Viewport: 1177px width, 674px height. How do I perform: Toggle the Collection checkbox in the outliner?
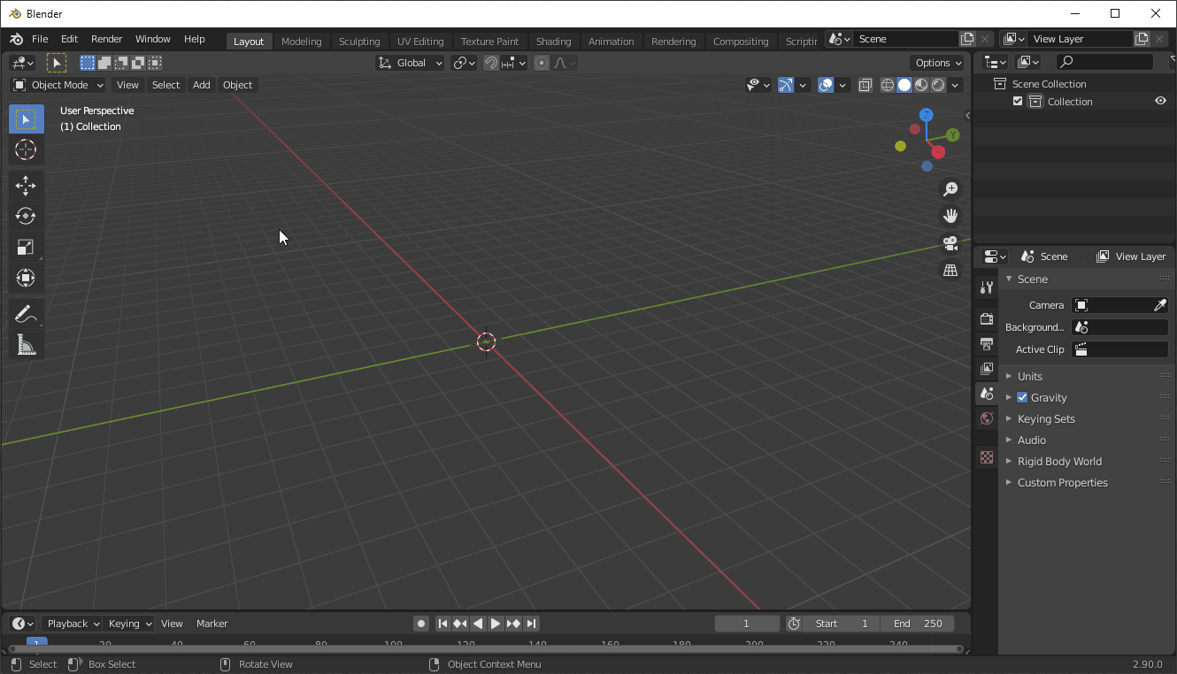(1017, 101)
